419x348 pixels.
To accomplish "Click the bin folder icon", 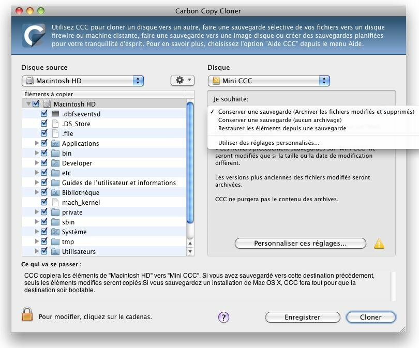I will [55, 153].
